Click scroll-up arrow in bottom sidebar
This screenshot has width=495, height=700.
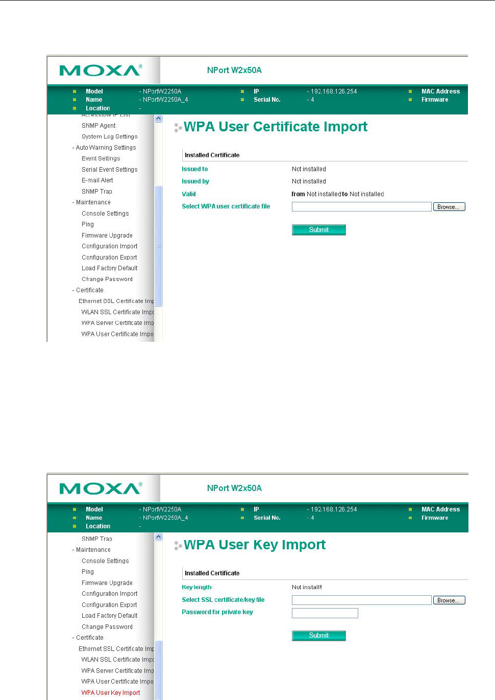[158, 537]
